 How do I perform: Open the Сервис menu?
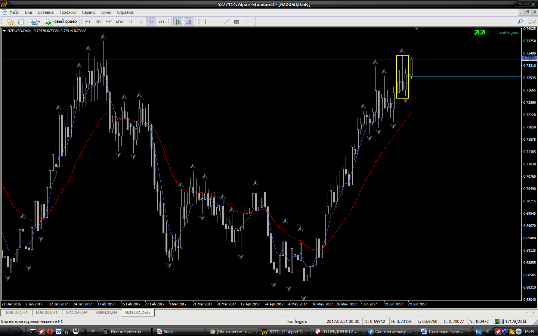[89, 12]
